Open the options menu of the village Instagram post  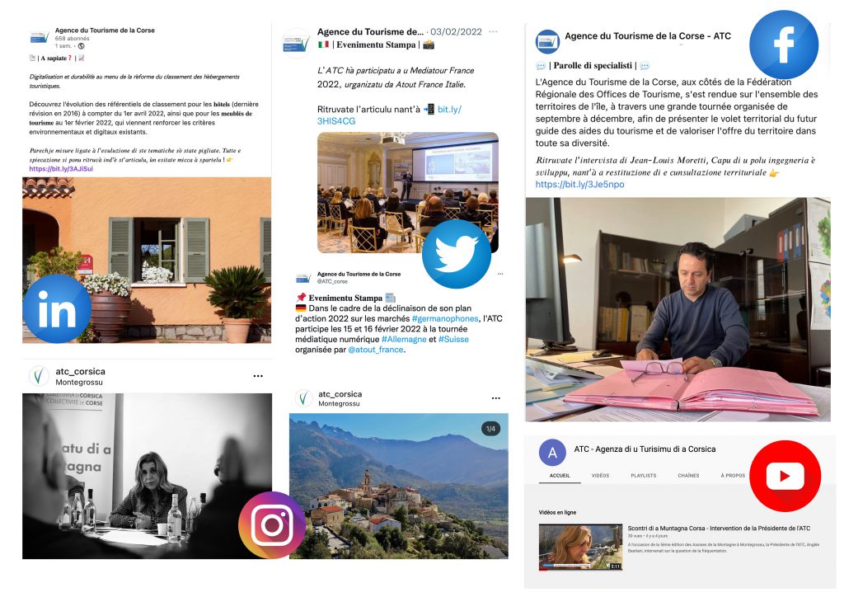[x=495, y=398]
